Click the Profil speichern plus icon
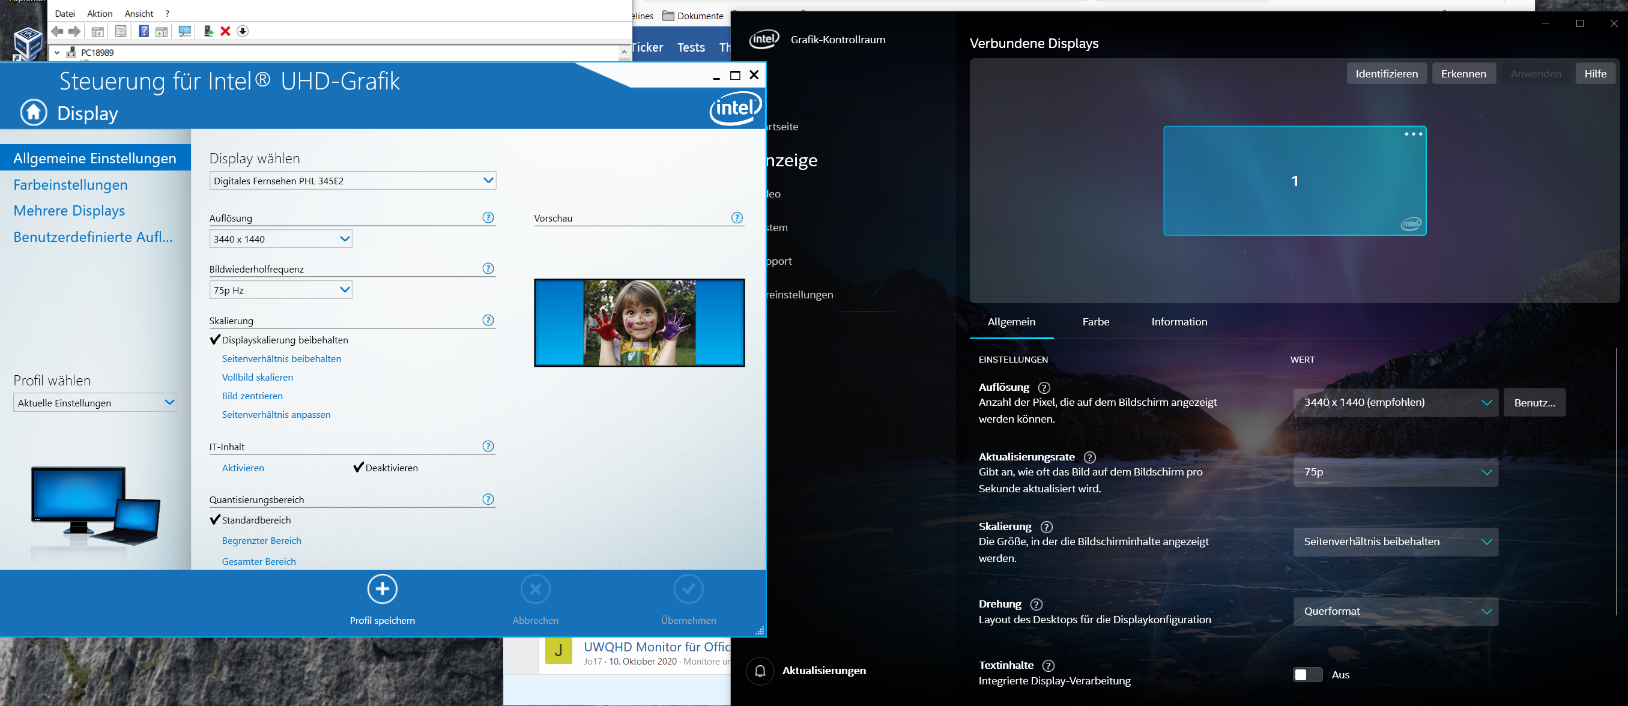This screenshot has width=1628, height=706. pyautogui.click(x=382, y=589)
